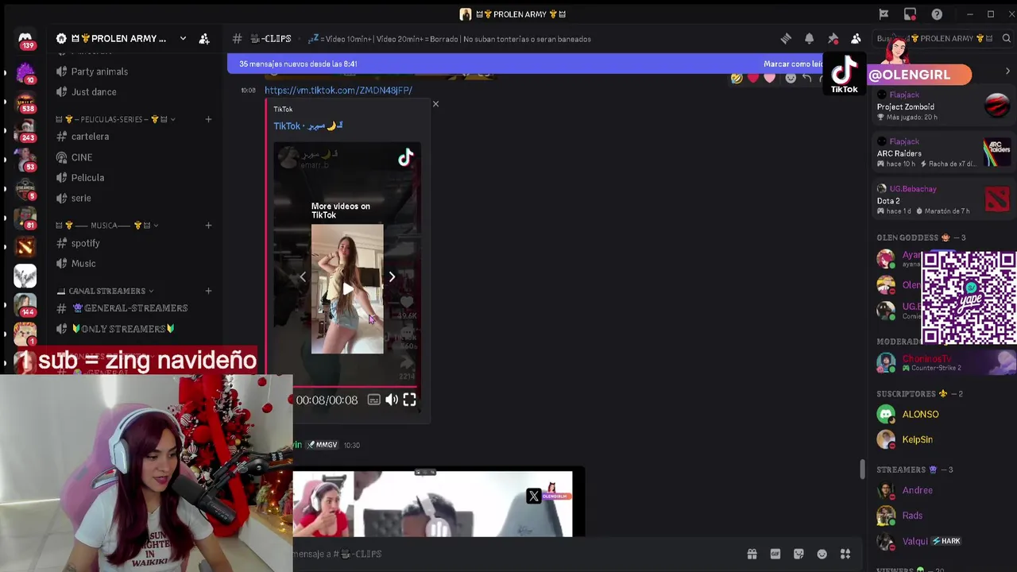Screen dimensions: 1017x572
Task: Open gift icon in message bar
Action: [752, 554]
